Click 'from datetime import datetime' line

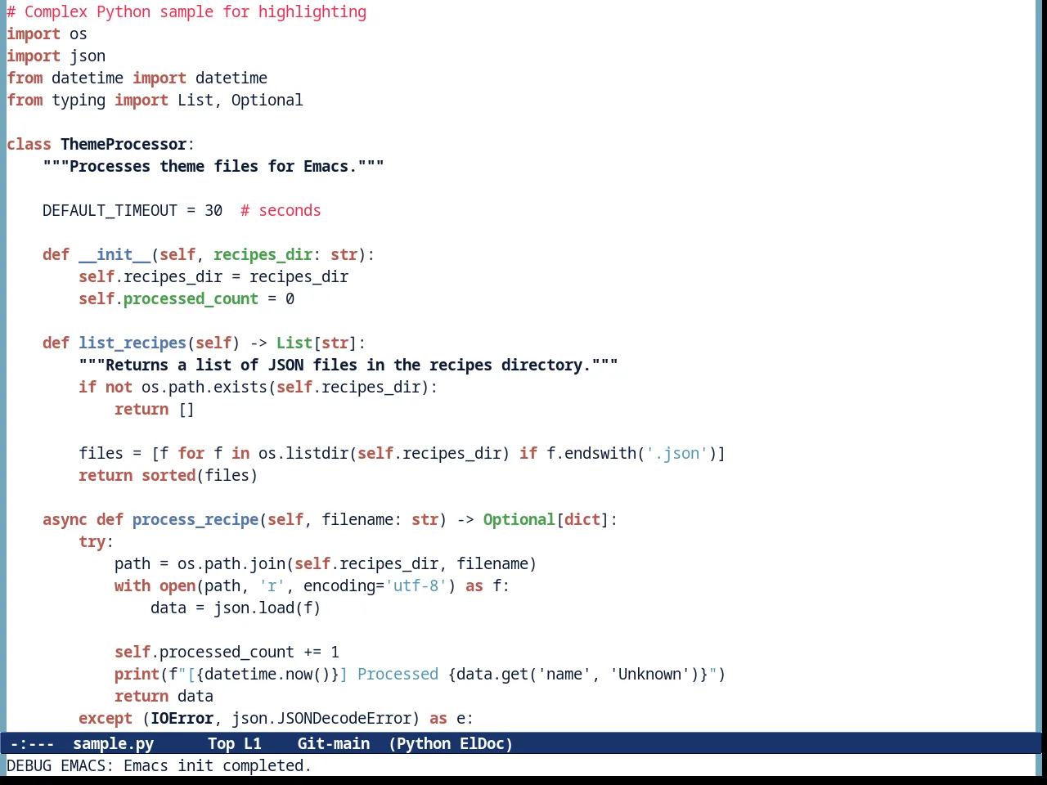click(x=137, y=78)
